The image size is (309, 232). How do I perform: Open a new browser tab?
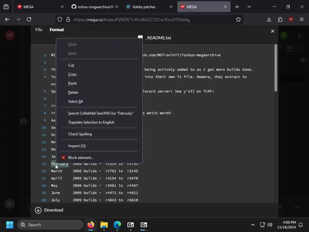pyautogui.click(x=237, y=7)
